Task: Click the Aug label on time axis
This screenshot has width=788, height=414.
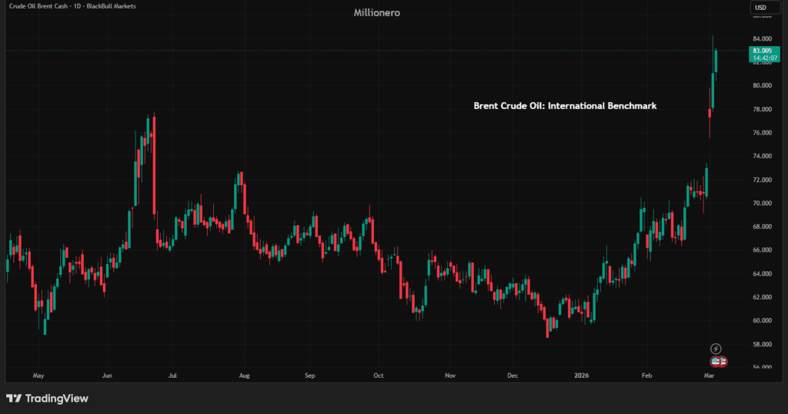Action: 244,376
